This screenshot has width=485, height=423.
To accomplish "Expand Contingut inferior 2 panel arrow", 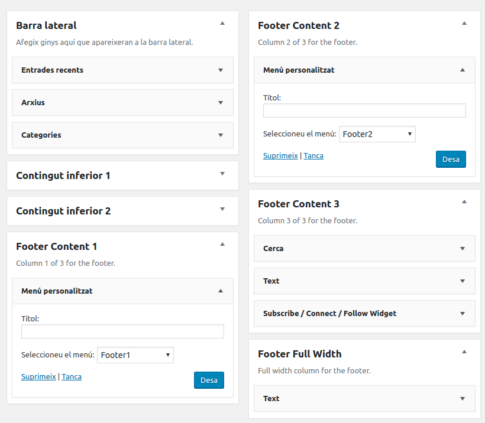I will click(222, 209).
